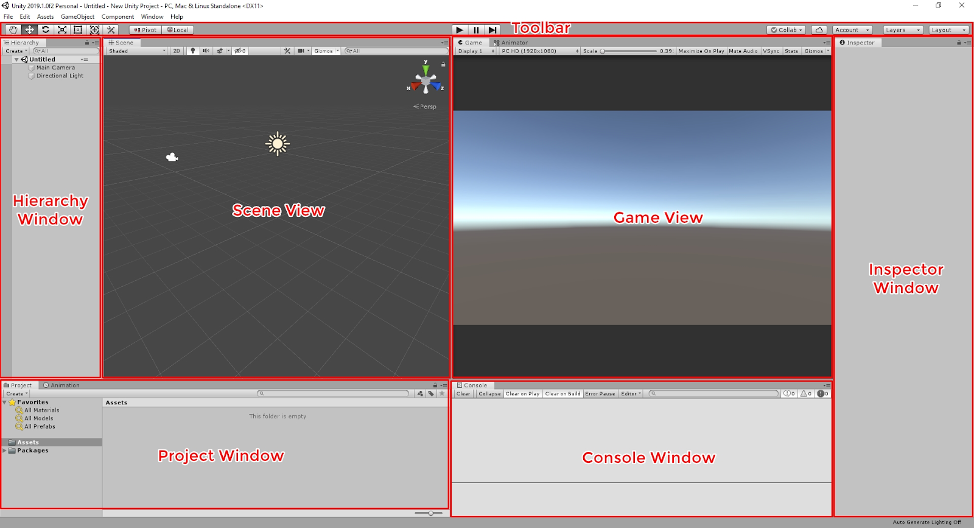Open the Shaded draw mode dropdown
Screen dimensions: 974x528
(x=137, y=51)
